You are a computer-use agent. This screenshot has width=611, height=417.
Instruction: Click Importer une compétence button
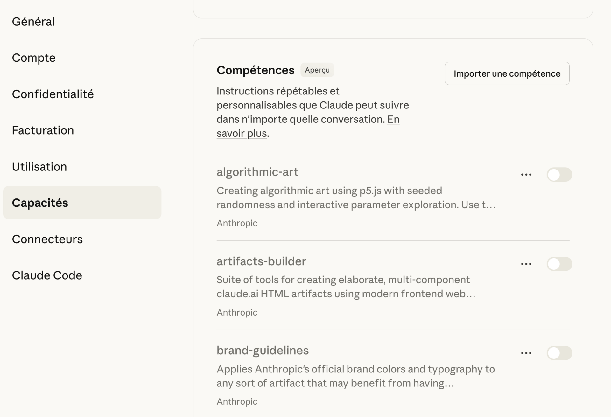(507, 73)
